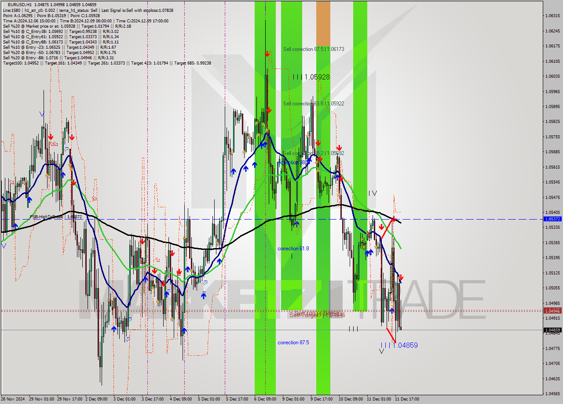Click the 'Target100: 1.04952' targets line
This screenshot has height=404, width=563.
[107, 63]
